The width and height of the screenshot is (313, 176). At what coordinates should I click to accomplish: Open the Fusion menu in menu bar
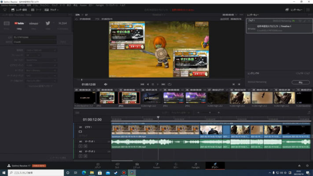click(83, 5)
